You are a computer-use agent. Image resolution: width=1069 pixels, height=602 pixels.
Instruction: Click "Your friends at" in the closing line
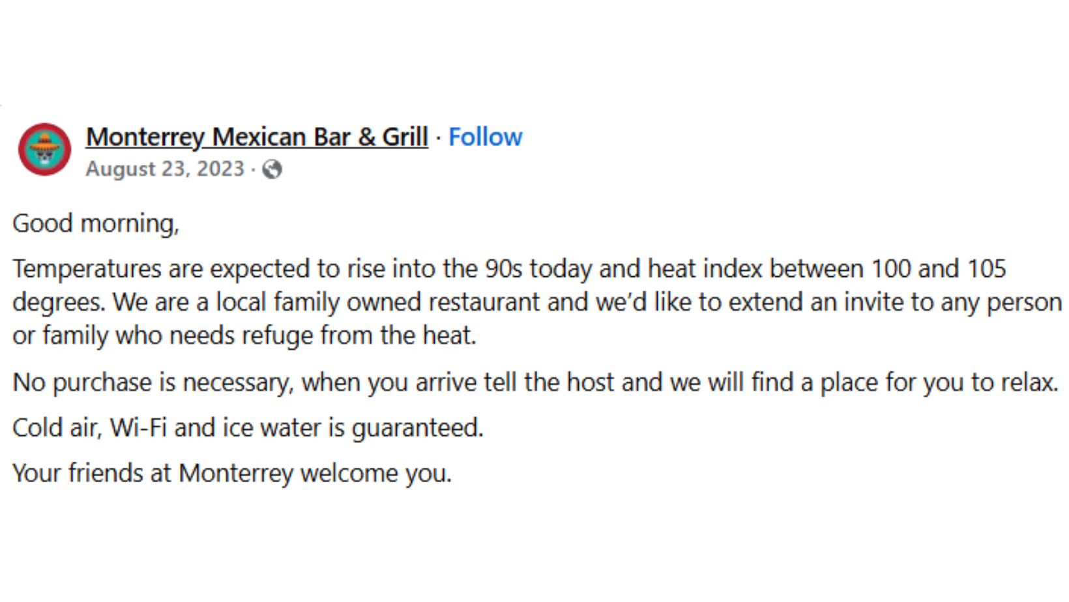(x=91, y=473)
